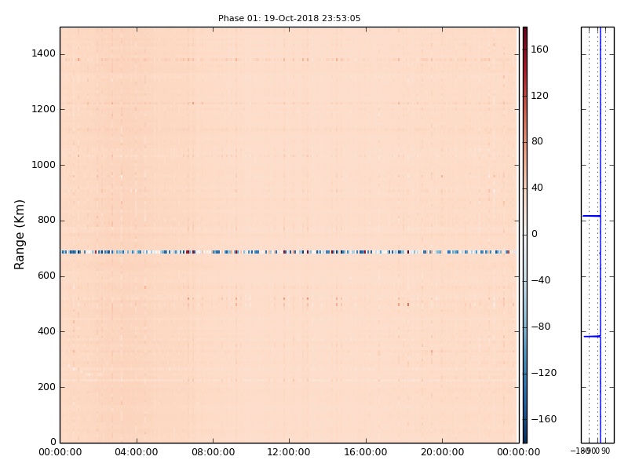Viewport: 628px width, 471px height.
Task: Click colorbar label −40
Action: coord(540,280)
